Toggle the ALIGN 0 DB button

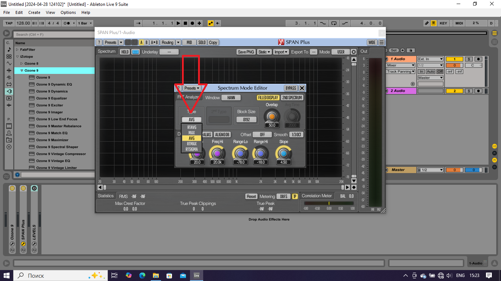222,135
